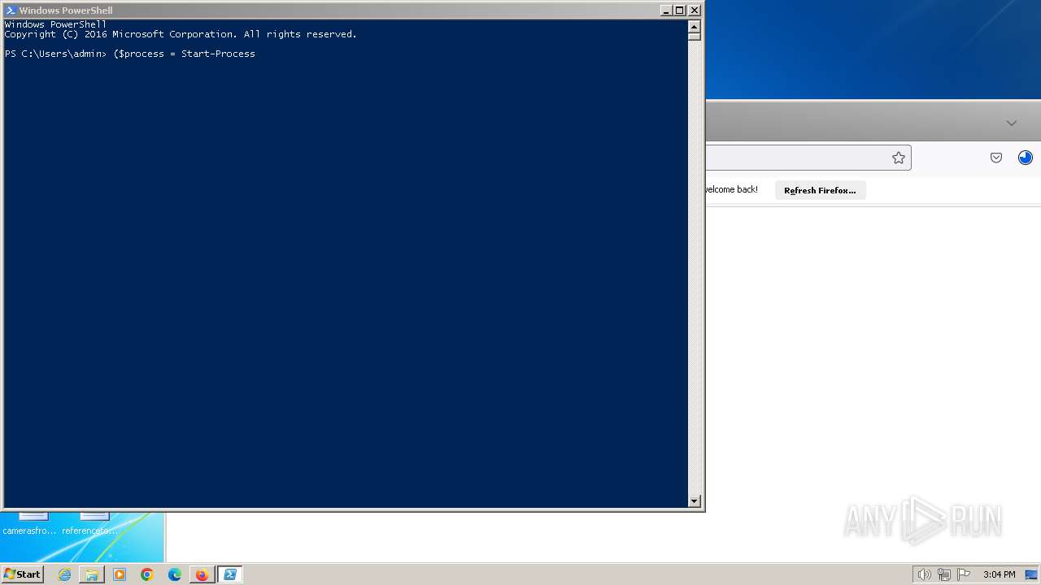The image size is (1041, 585).
Task: Open the Windows Start menu
Action: pyautogui.click(x=22, y=574)
